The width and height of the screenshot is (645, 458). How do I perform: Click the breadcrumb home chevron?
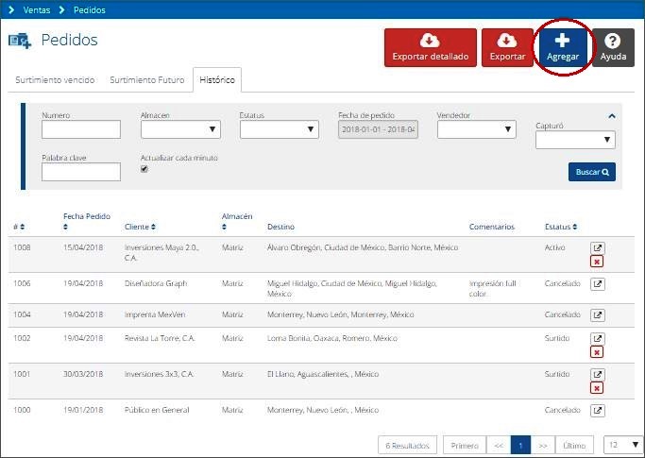tap(11, 9)
